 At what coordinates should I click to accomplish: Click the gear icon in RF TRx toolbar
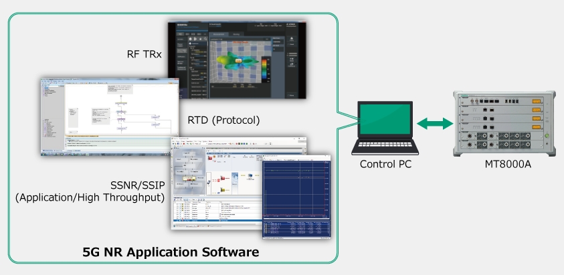pos(200,39)
